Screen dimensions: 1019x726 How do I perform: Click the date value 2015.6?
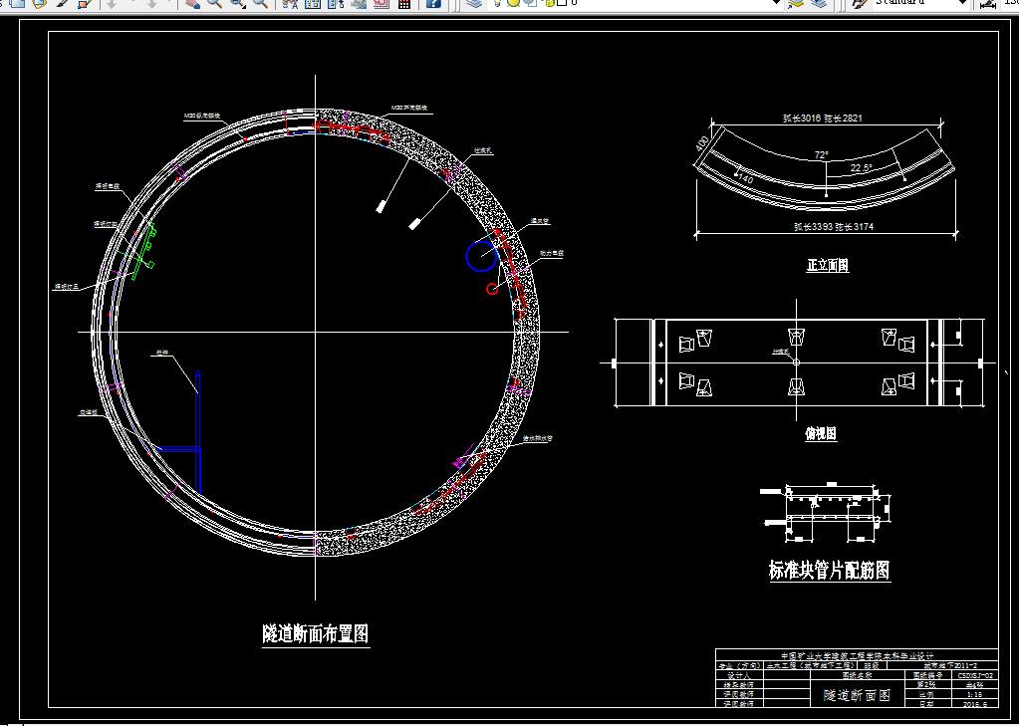[975, 704]
